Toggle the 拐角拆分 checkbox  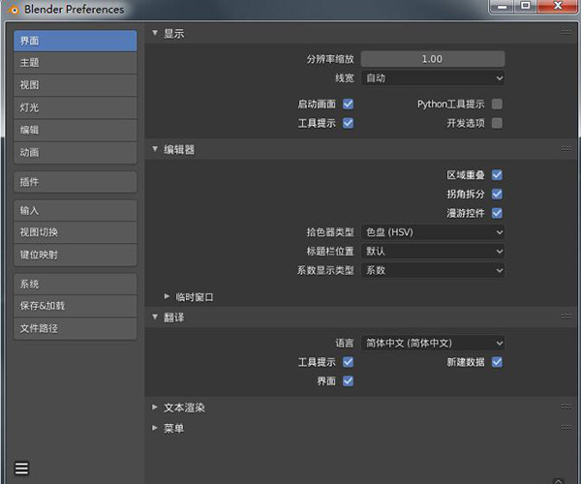(x=497, y=194)
